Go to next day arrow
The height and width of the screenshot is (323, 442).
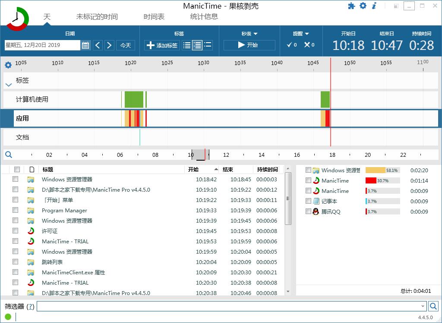tap(110, 45)
